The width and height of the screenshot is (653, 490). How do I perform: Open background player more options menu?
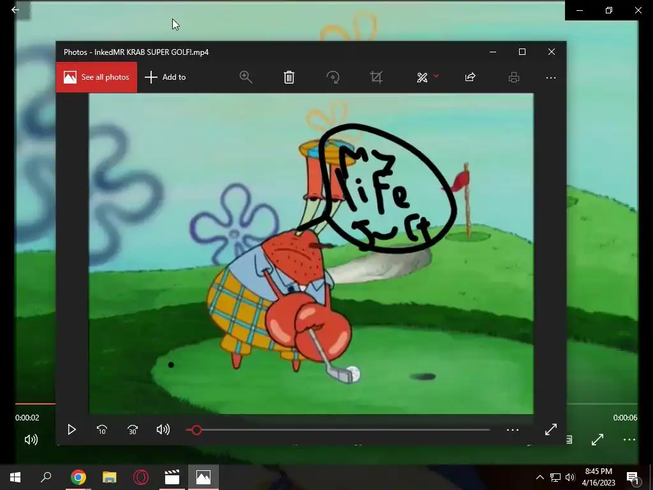[629, 440]
